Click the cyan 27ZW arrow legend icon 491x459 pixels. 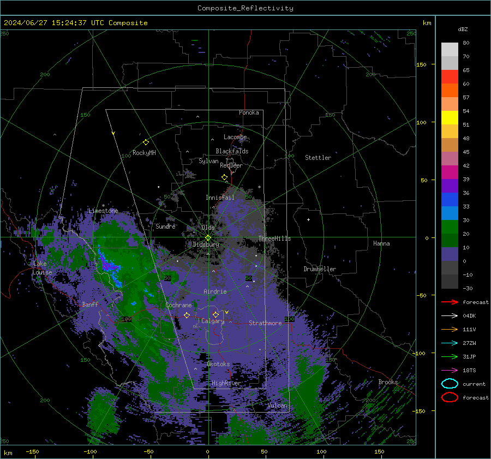click(450, 343)
